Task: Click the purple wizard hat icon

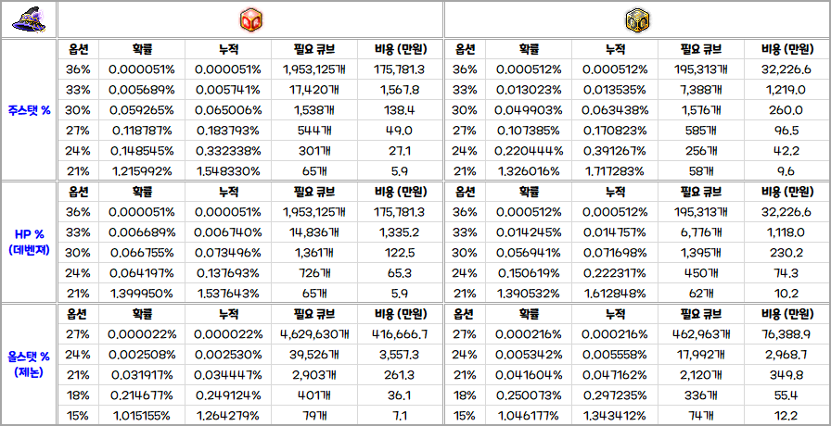Action: click(x=29, y=20)
